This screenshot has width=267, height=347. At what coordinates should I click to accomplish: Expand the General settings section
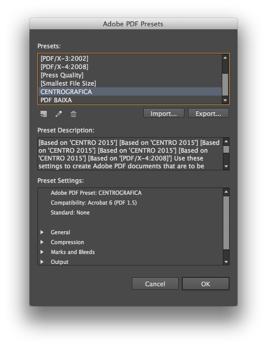tap(42, 232)
